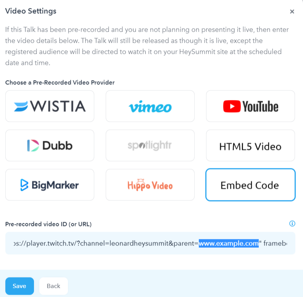Pick the BigMarker provider card
The height and width of the screenshot is (297, 303).
click(x=50, y=185)
